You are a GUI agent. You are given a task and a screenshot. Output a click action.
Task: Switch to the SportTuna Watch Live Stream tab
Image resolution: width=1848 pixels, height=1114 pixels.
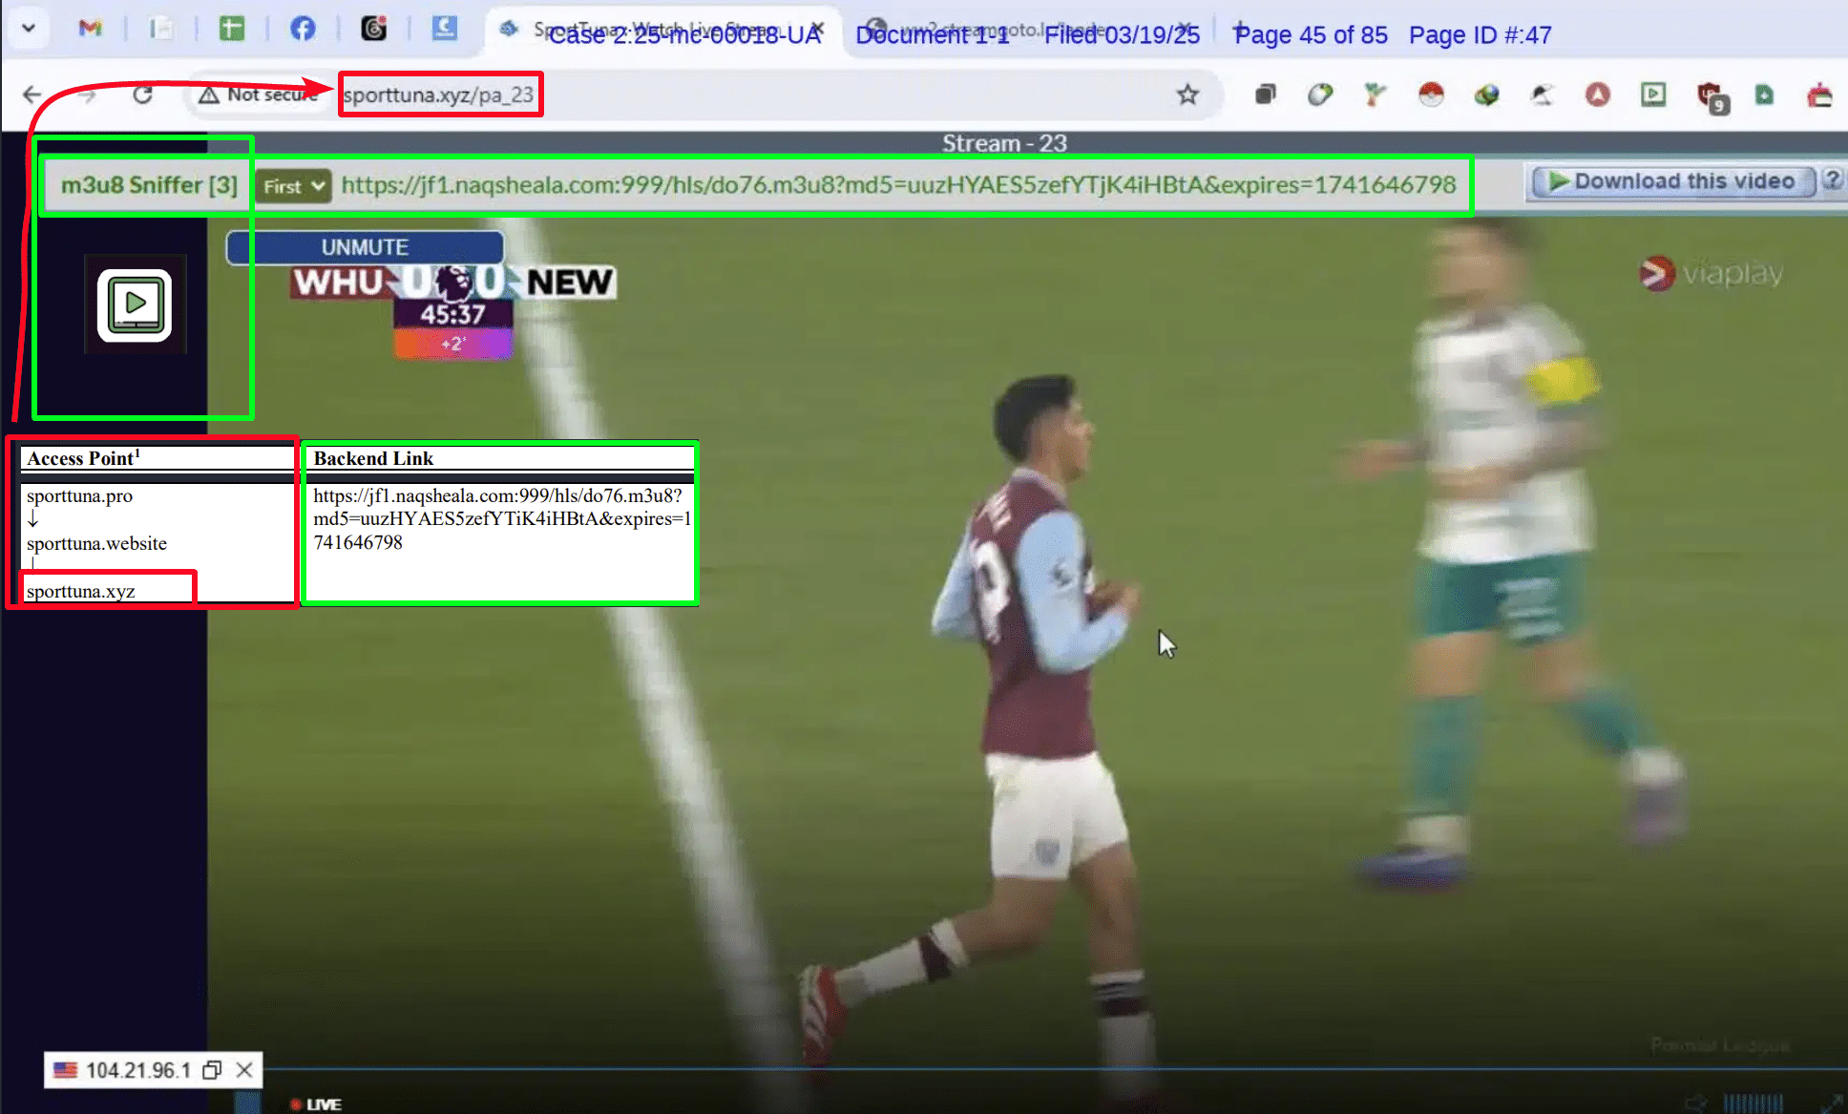coord(659,30)
